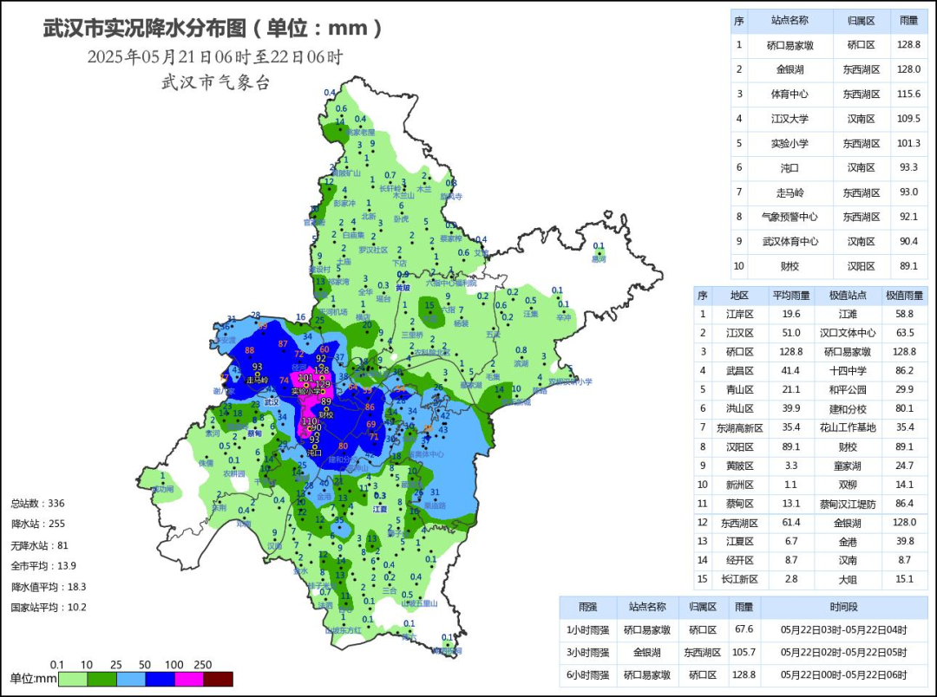Click the 童家湖 extreme station cell

(x=848, y=466)
